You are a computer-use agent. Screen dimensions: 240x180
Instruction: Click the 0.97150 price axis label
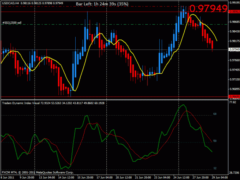(x=235, y=79)
